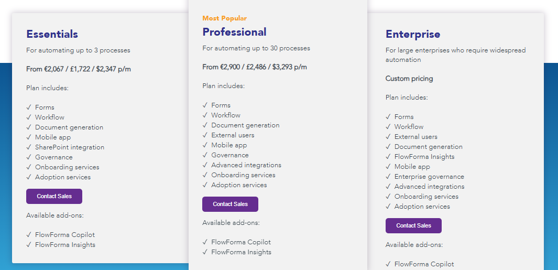Click Document generation in the Essentials list
This screenshot has width=558, height=270.
(x=69, y=127)
